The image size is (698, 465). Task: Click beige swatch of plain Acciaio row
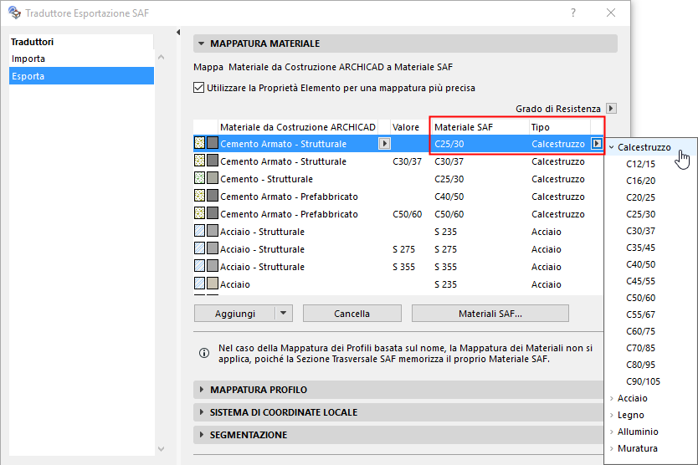pos(213,284)
